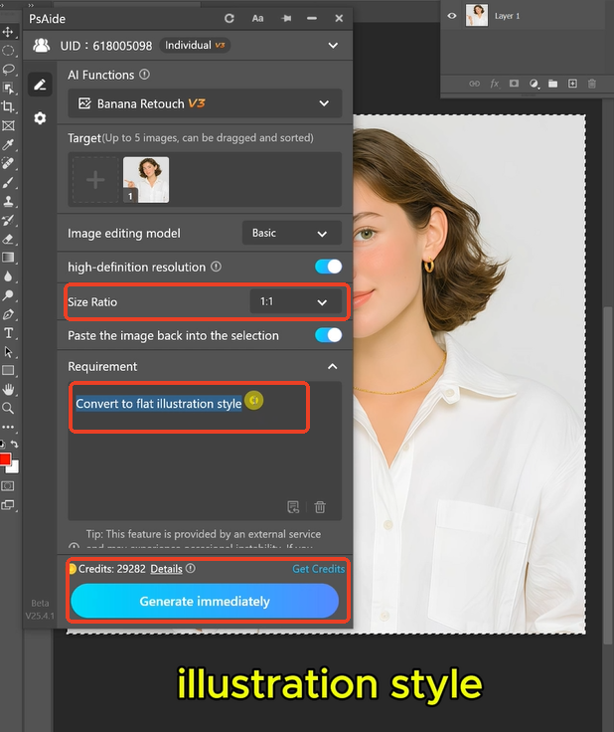This screenshot has width=614, height=732.
Task: Select the Eyedropper tool
Action: pos(8,145)
